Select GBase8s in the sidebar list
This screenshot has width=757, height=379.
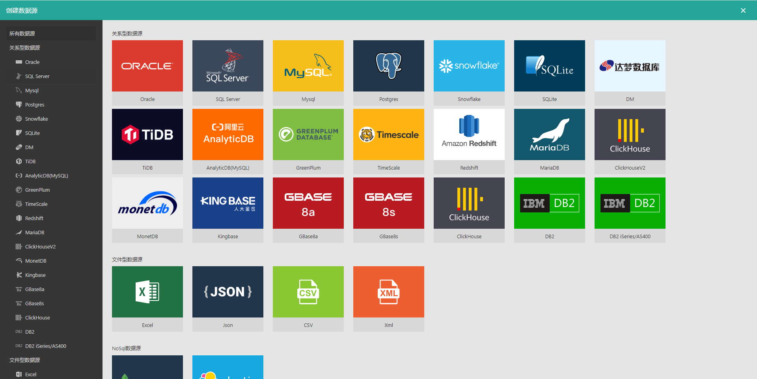(x=51, y=303)
